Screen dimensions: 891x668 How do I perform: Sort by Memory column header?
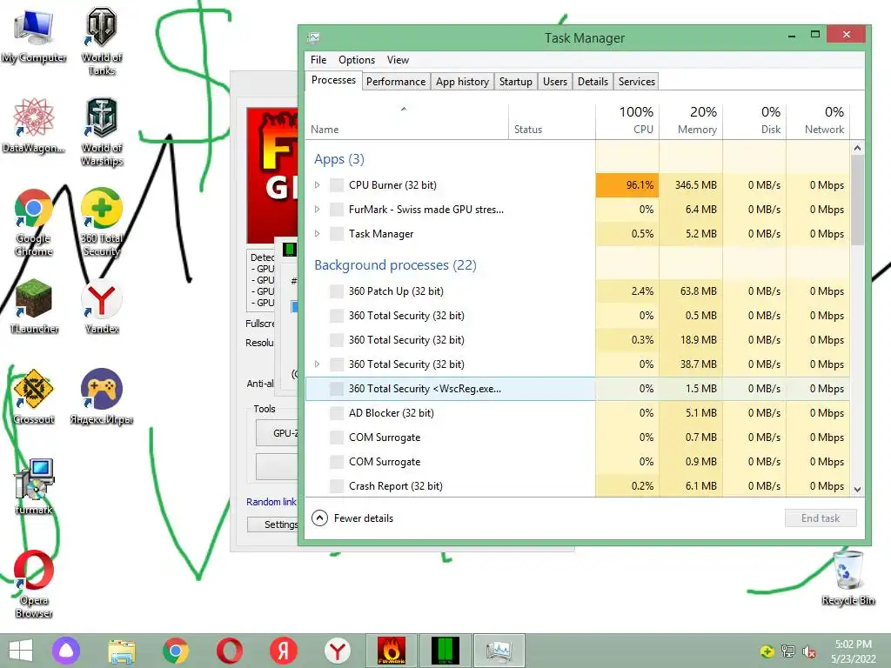[691, 120]
